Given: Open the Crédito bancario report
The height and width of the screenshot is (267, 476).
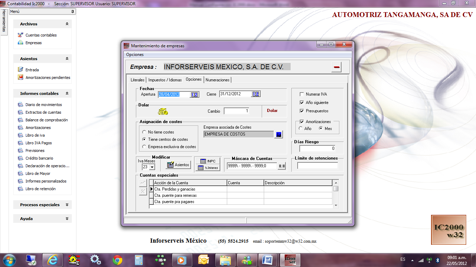Looking at the screenshot, I should click(x=39, y=158).
